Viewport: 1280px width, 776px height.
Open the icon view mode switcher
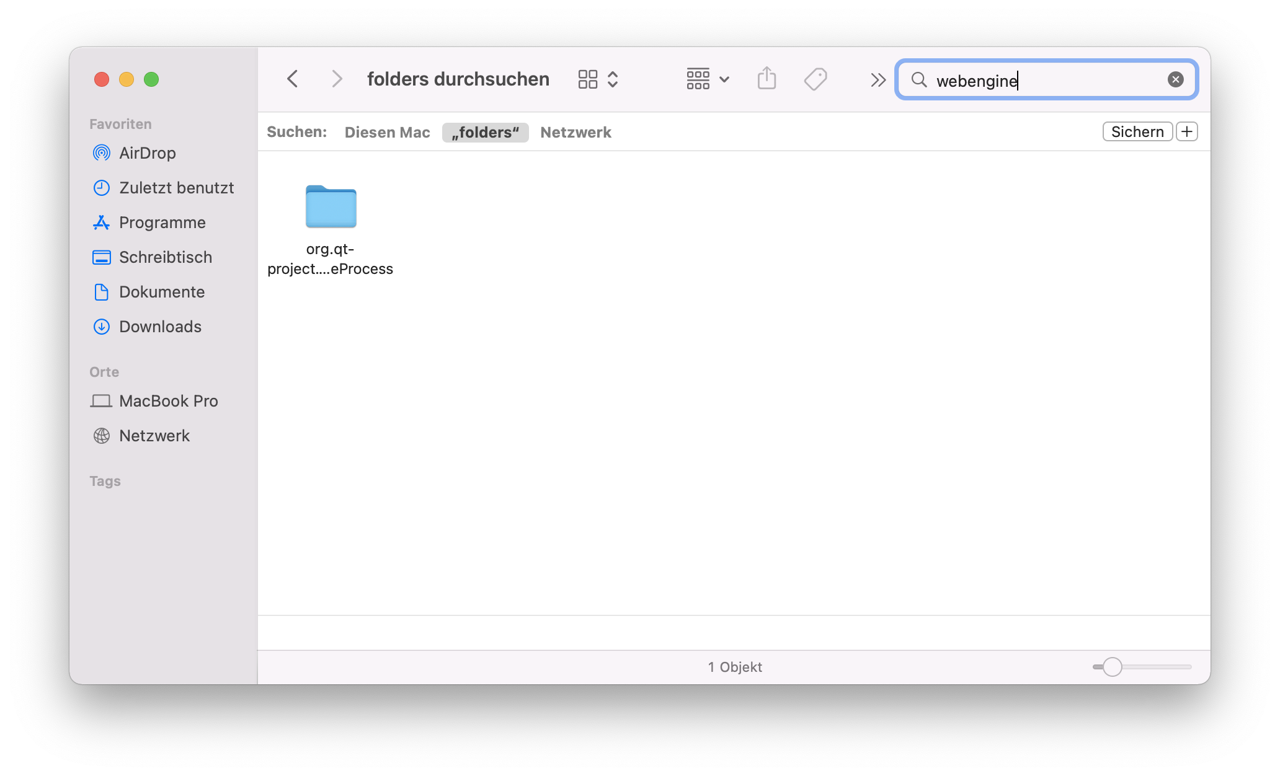[598, 79]
